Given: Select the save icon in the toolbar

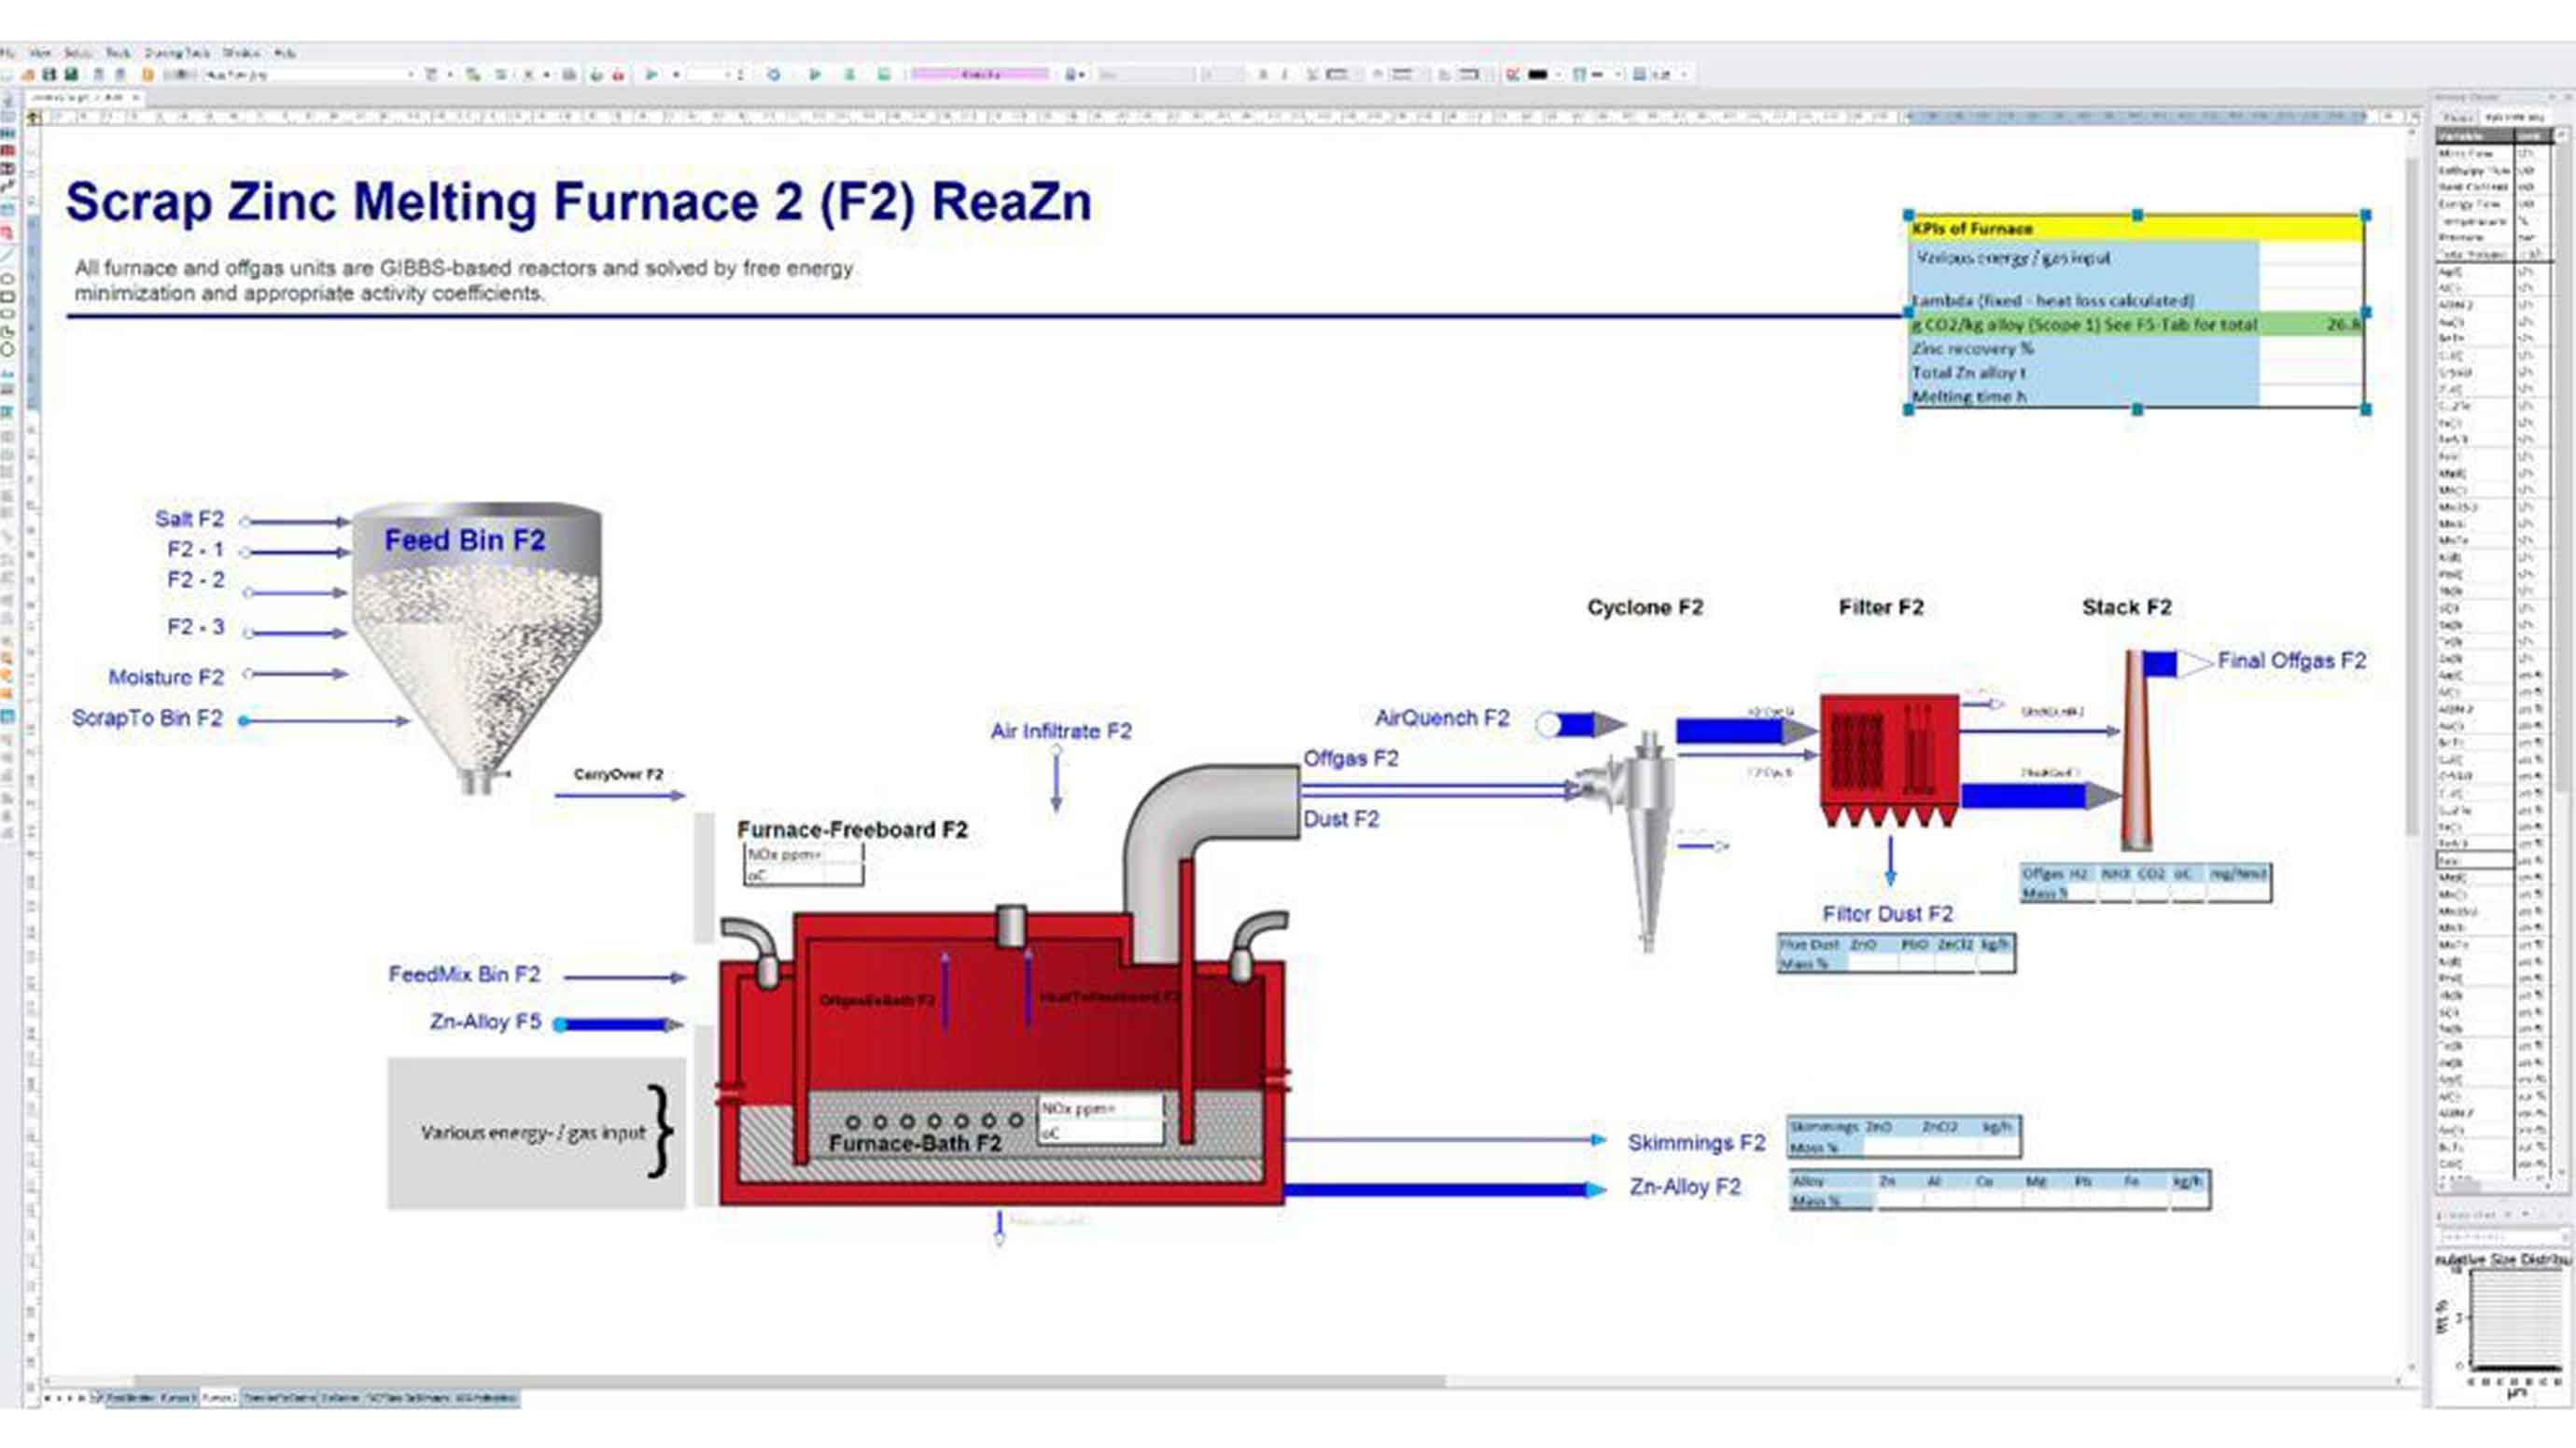Looking at the screenshot, I should click(71, 71).
